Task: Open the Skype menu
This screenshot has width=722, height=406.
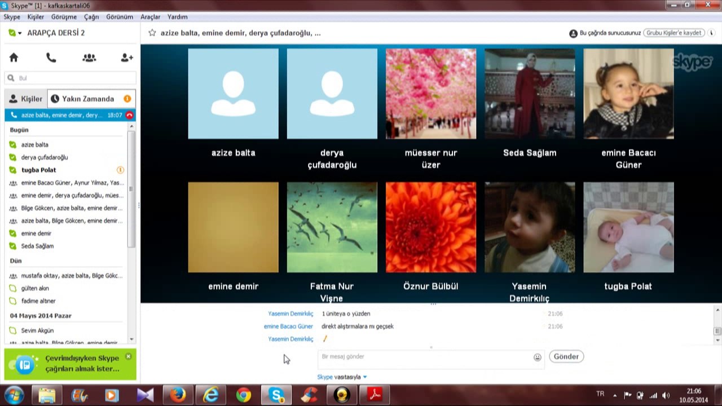Action: point(12,17)
